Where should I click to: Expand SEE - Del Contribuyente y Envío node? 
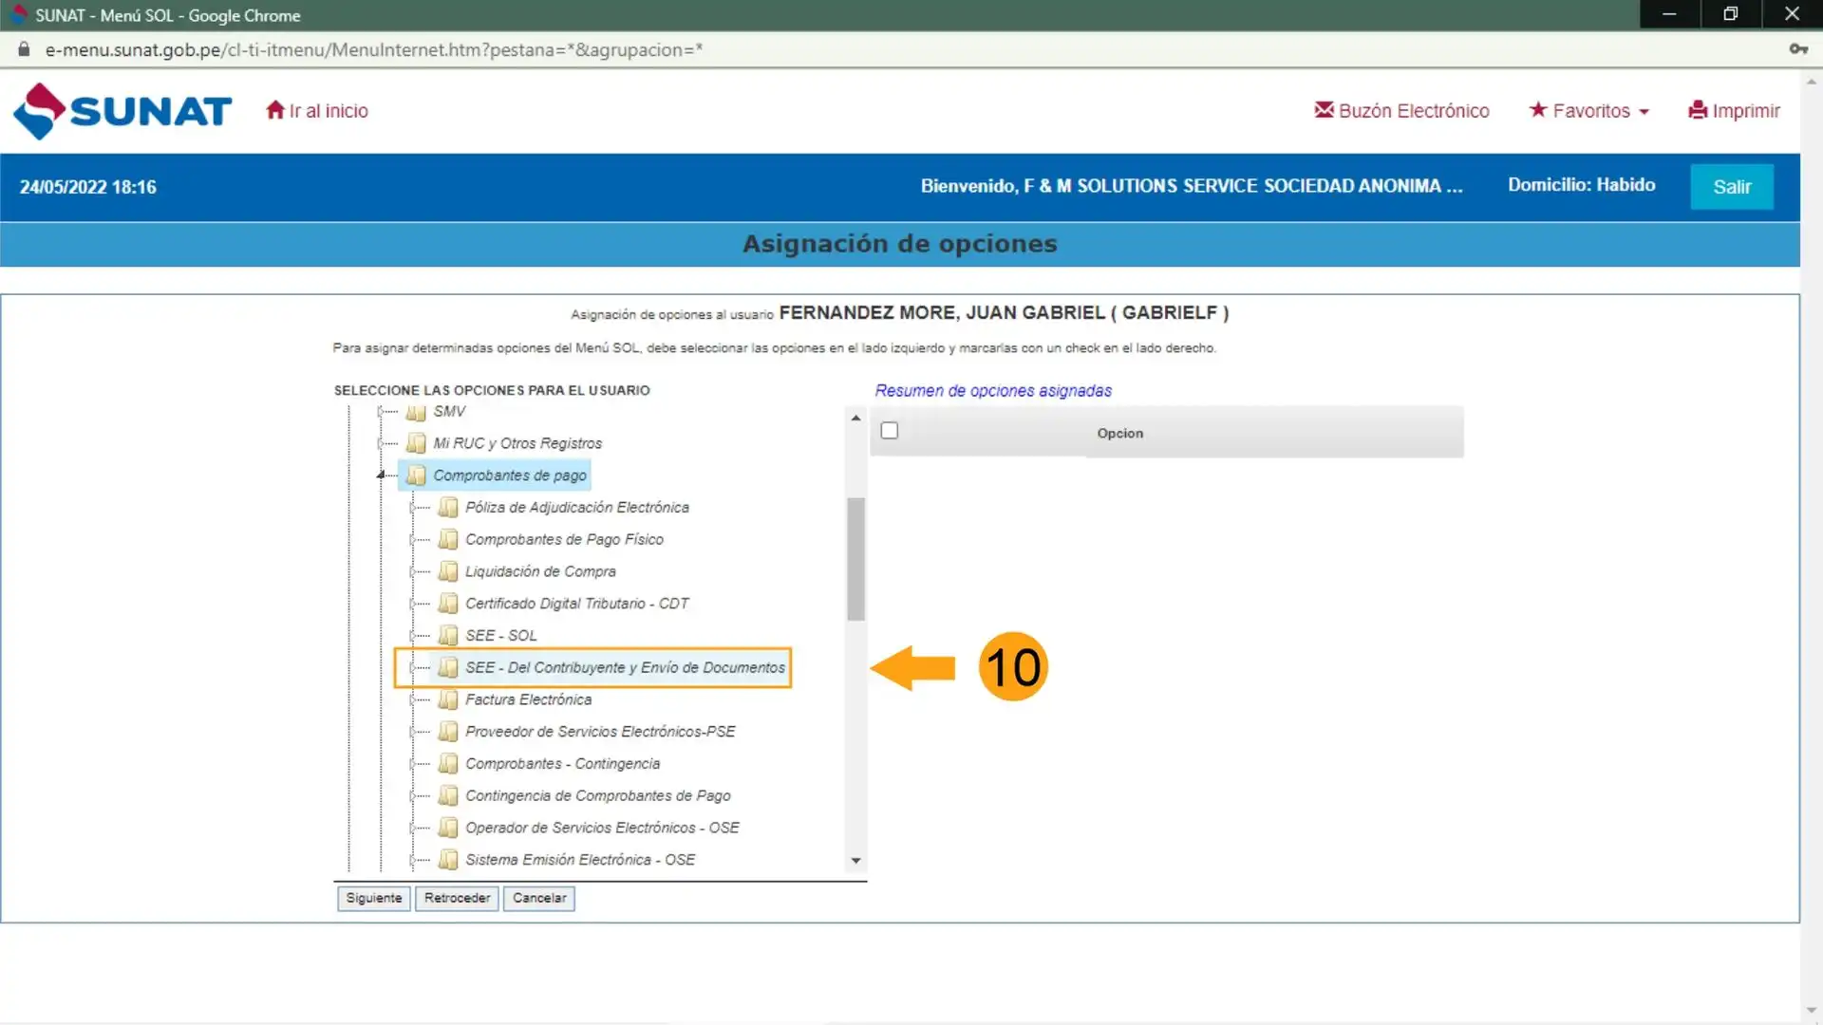(x=412, y=668)
